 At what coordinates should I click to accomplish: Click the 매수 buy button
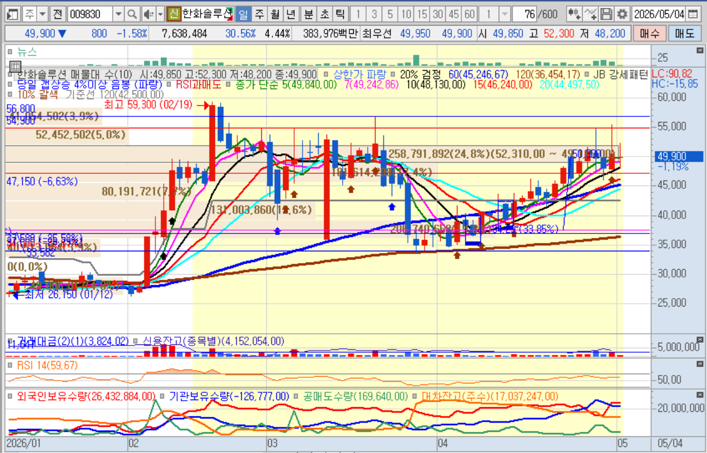(650, 33)
